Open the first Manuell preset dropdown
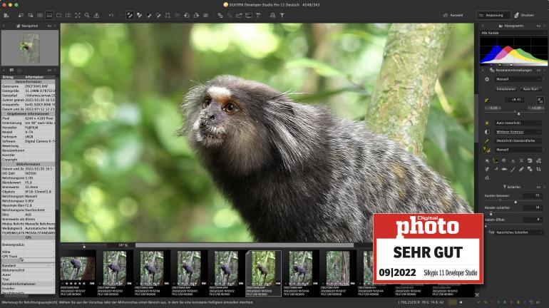Image resolution: width=549 pixels, height=308 pixels. click(519, 79)
